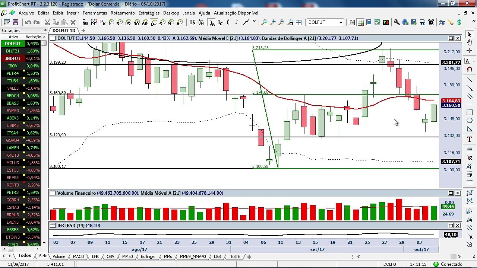Select the rectangle drawing tool
Viewport: 477px width, 268px height.
tap(470, 112)
